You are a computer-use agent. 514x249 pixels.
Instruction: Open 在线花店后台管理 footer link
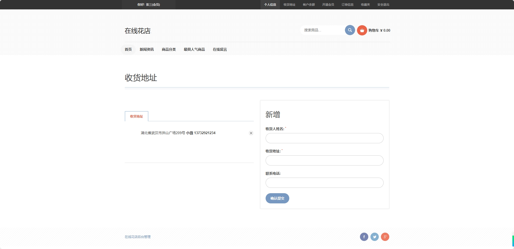[137, 237]
